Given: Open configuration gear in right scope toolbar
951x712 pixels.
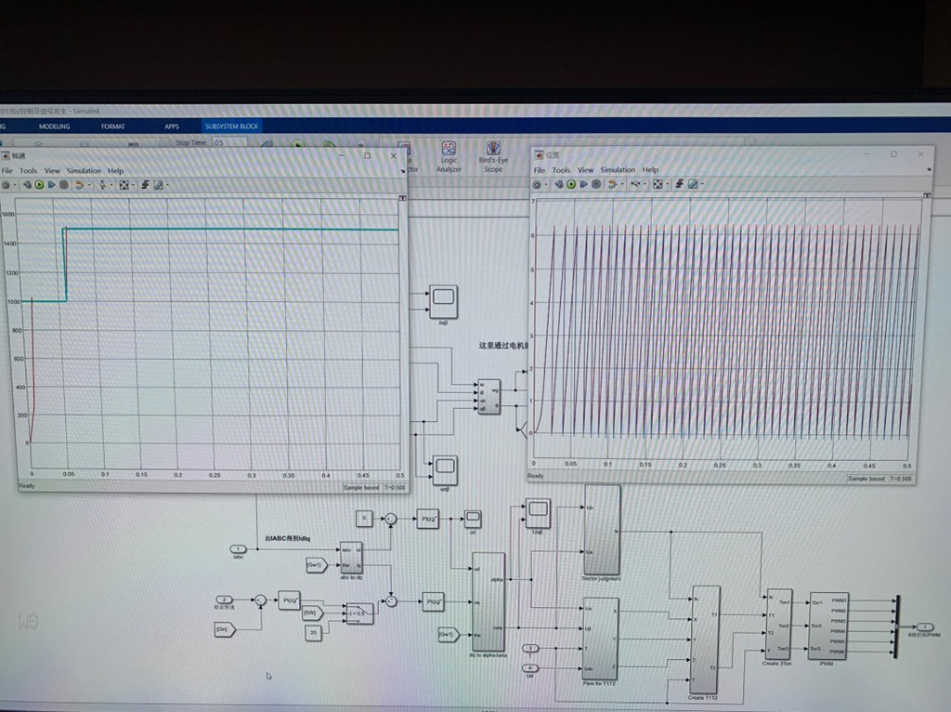Looking at the screenshot, I should [x=537, y=185].
